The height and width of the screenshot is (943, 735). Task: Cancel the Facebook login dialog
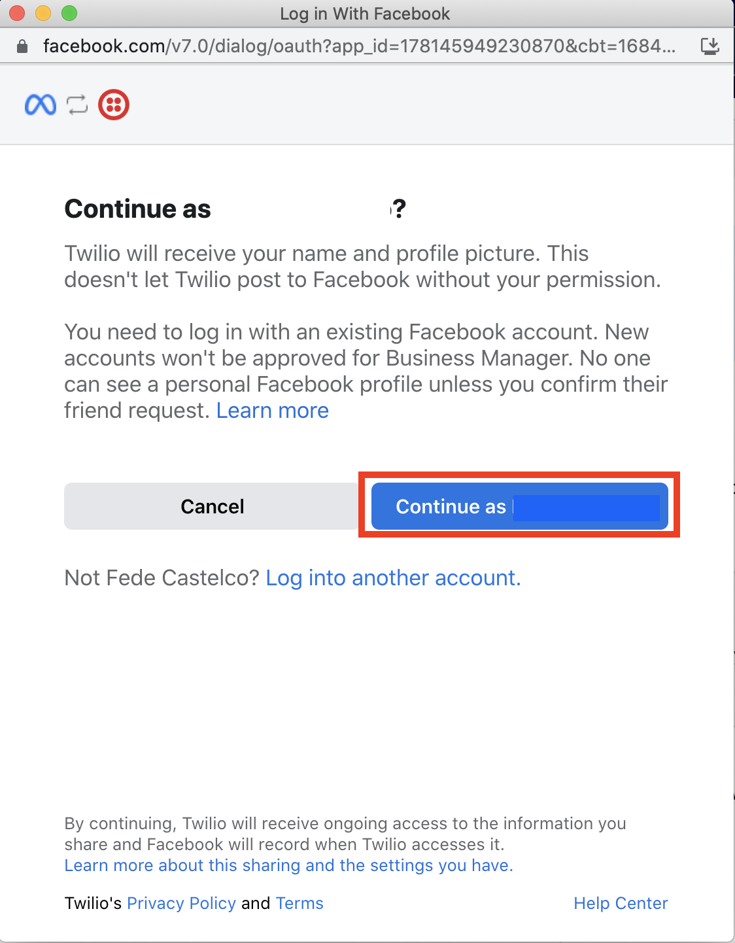tap(212, 506)
